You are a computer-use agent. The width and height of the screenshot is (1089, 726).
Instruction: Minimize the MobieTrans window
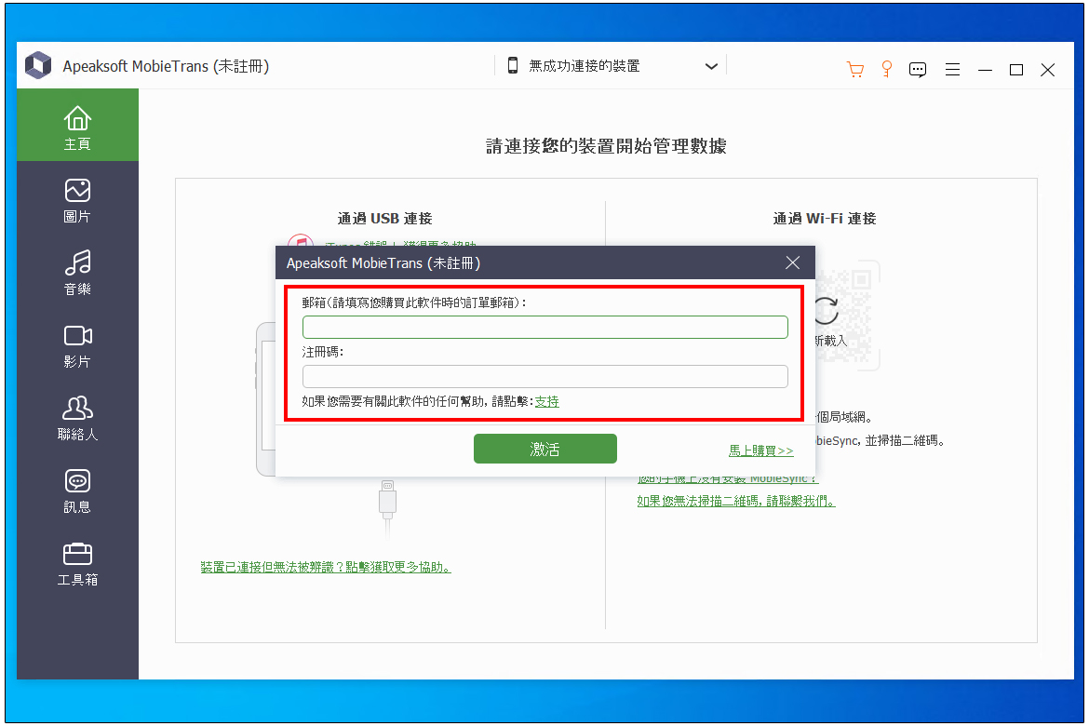985,70
